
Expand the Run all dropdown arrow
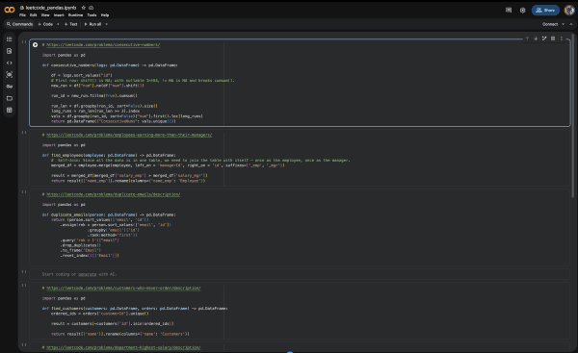pyautogui.click(x=107, y=24)
